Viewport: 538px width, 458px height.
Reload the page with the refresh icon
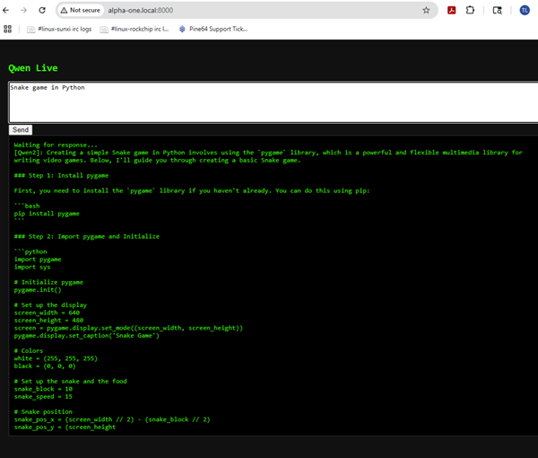pyautogui.click(x=42, y=10)
